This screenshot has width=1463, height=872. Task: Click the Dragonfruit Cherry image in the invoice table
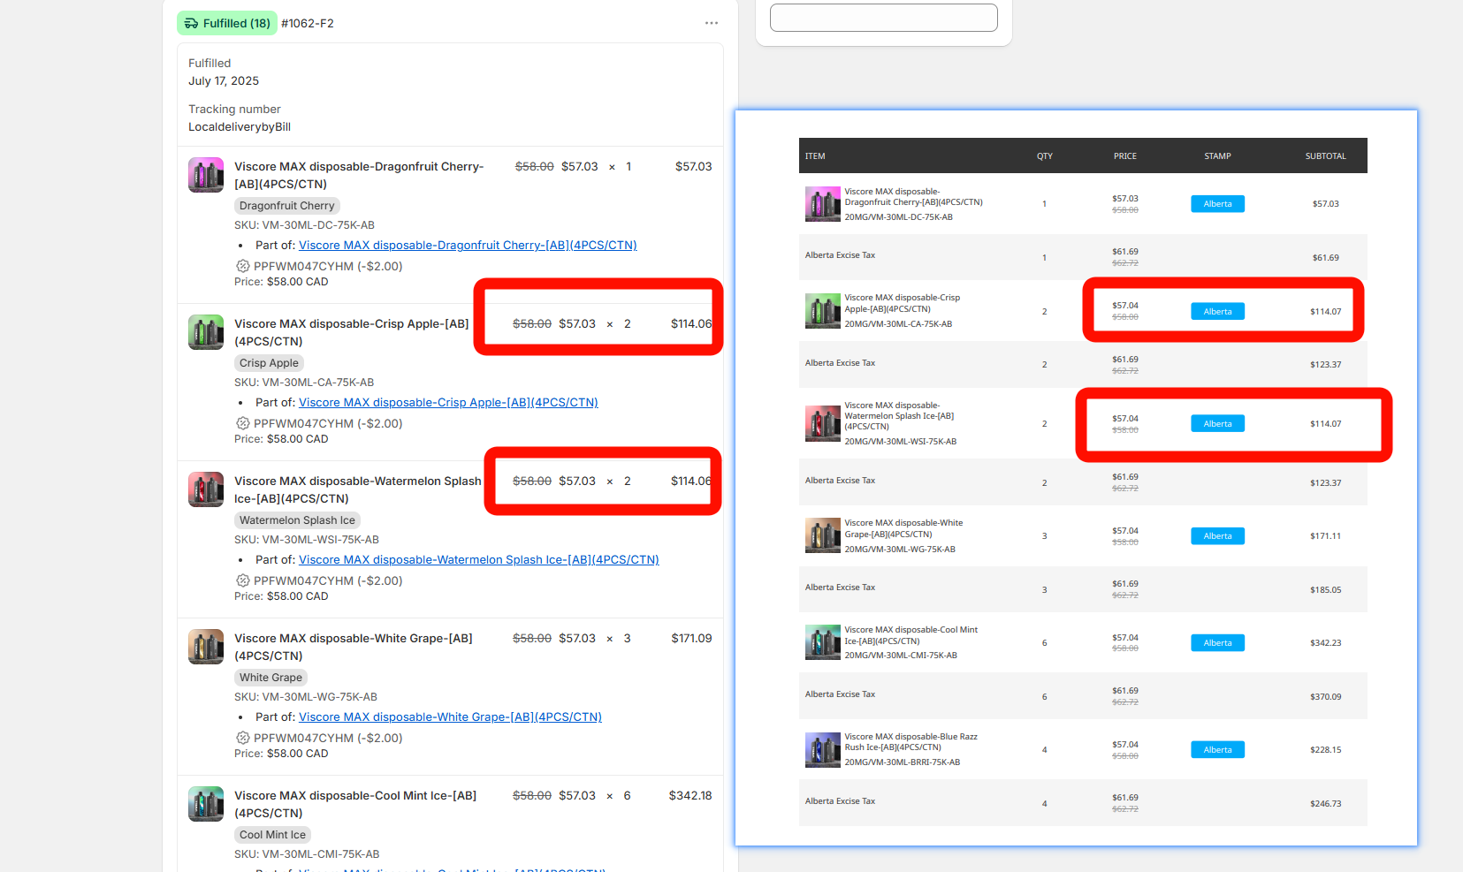[x=822, y=204]
